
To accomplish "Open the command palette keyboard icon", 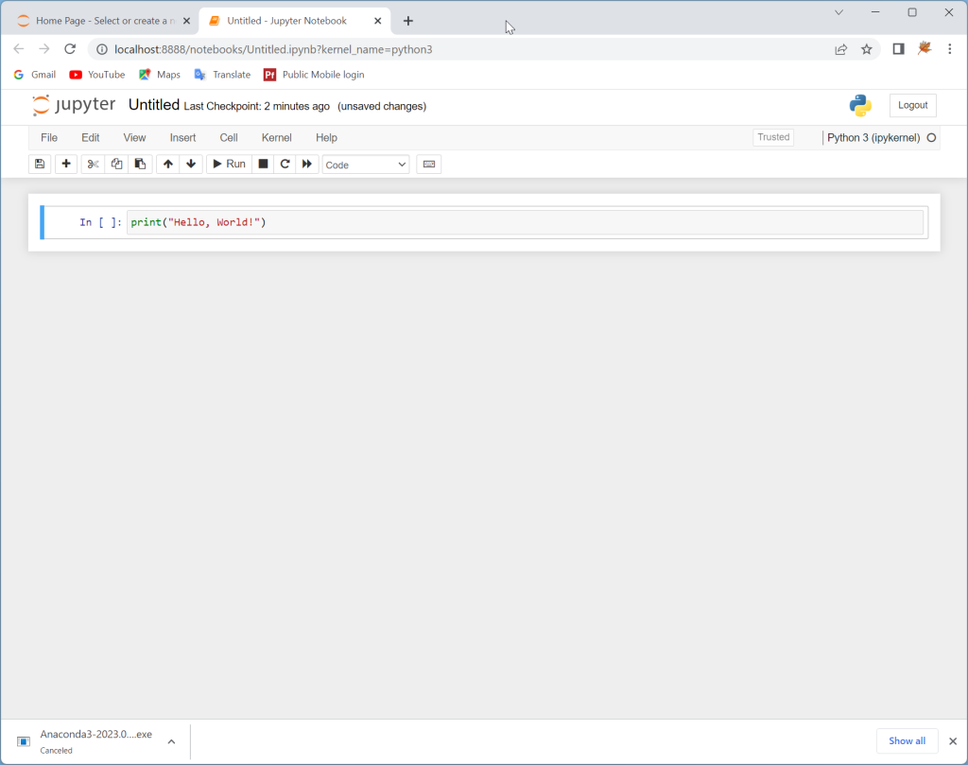I will point(429,165).
